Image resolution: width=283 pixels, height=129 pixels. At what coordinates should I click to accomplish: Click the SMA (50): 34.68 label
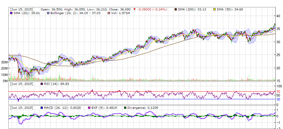point(230,9)
